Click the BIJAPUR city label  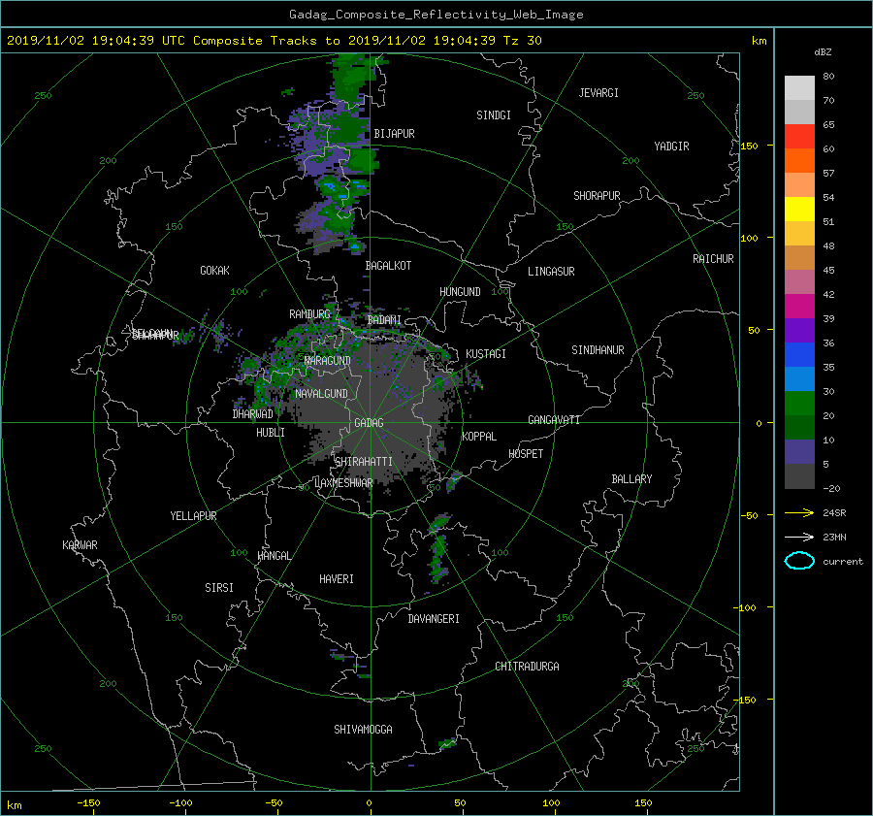pyautogui.click(x=394, y=134)
